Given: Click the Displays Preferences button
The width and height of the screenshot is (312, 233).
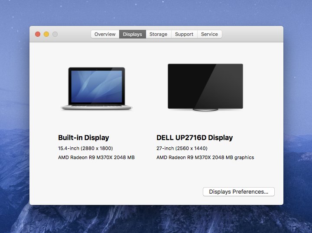Looking at the screenshot, I should 239,192.
